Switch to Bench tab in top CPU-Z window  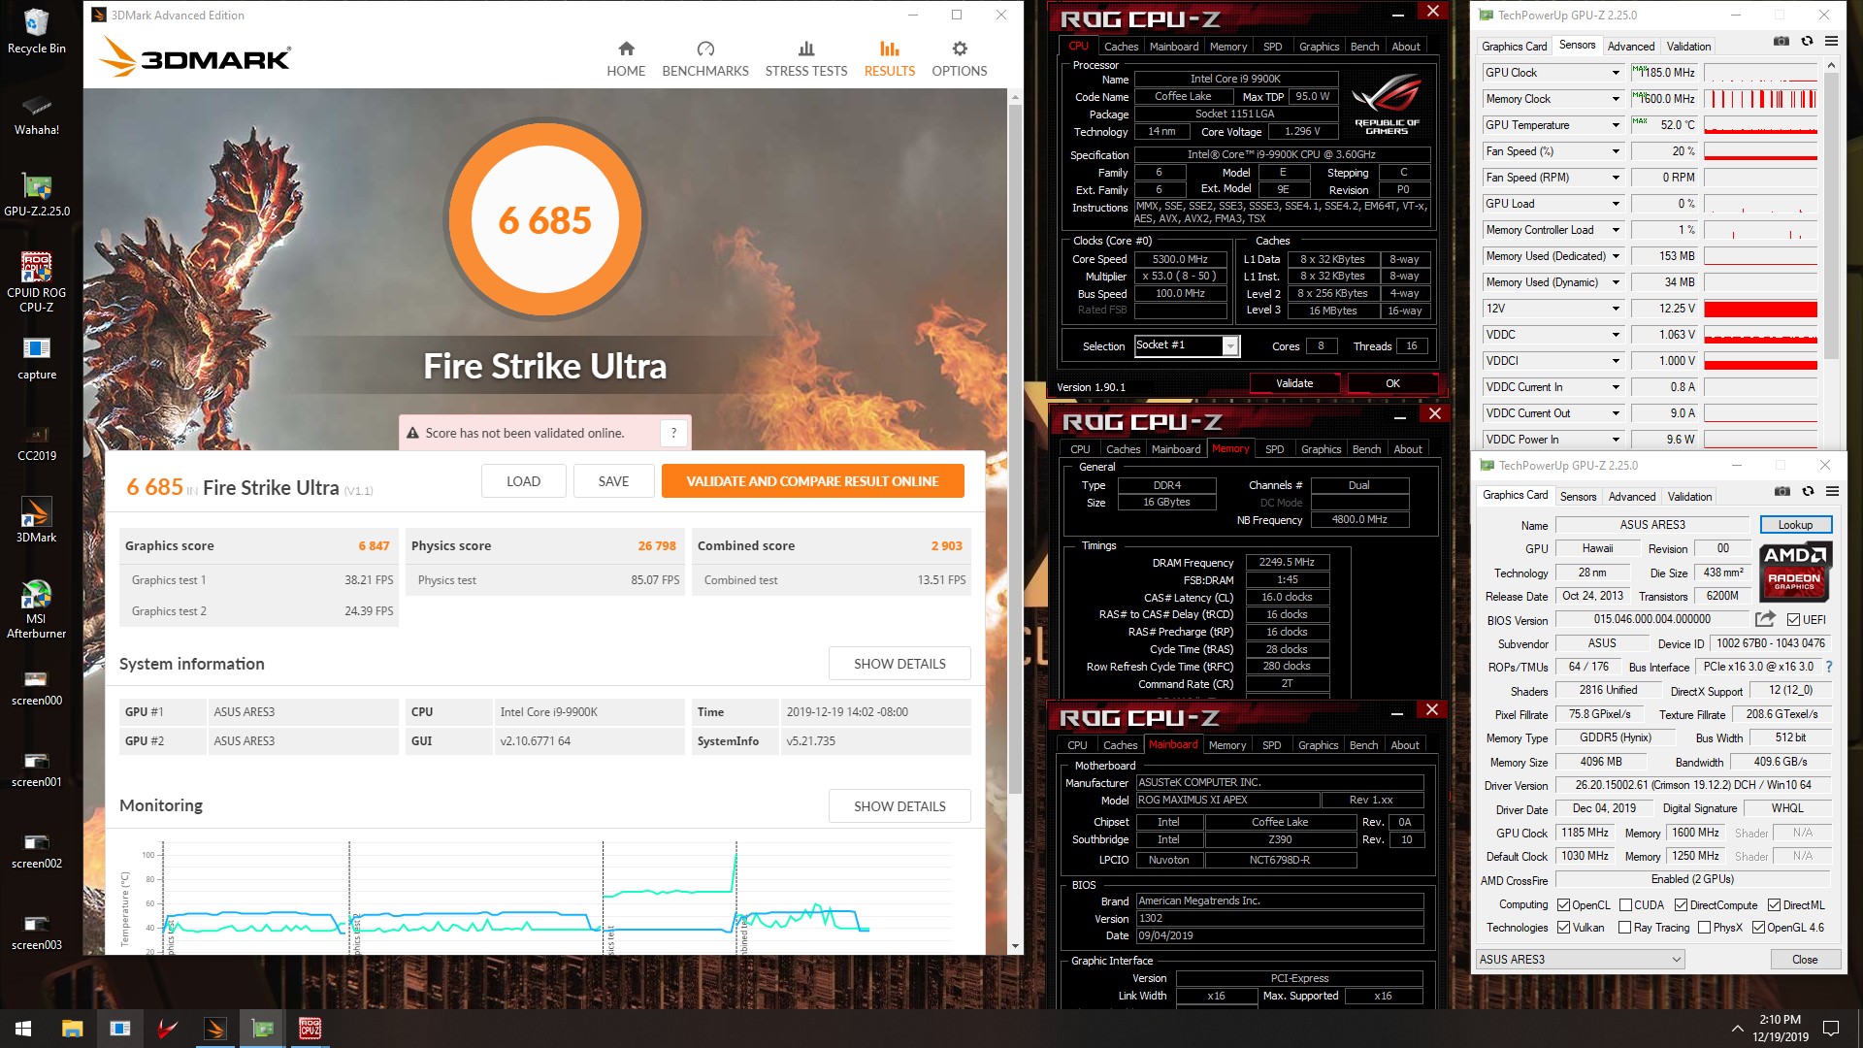pos(1364,46)
